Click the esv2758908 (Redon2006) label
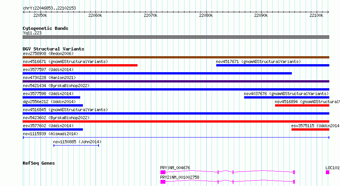This screenshot has height=186, width=340. tap(48, 53)
